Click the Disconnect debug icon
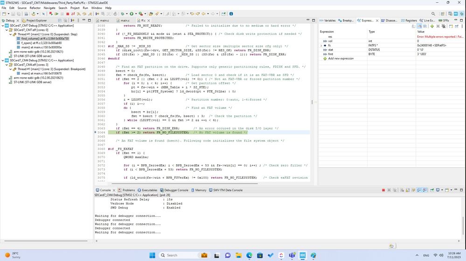The image size is (466, 261). click(73, 13)
